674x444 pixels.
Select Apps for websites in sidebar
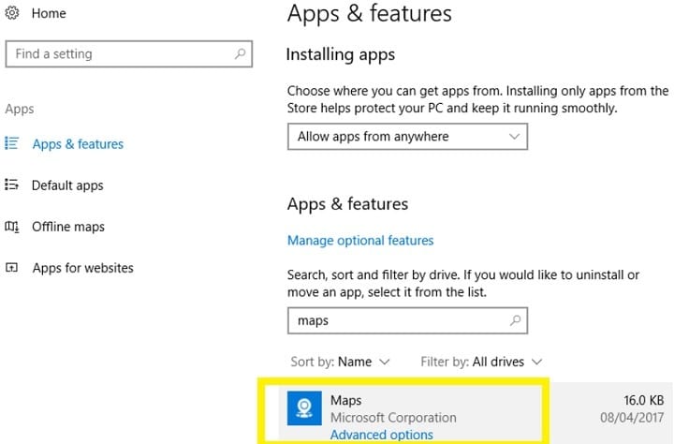[x=83, y=268]
